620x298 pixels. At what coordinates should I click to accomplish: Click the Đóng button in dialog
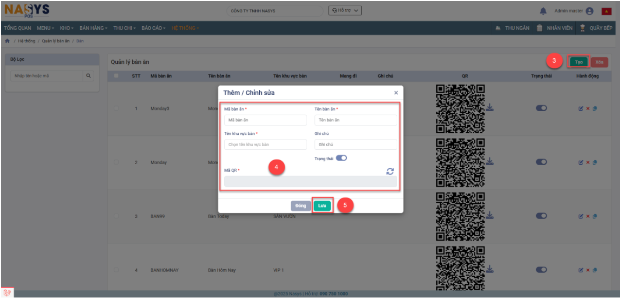[300, 206]
